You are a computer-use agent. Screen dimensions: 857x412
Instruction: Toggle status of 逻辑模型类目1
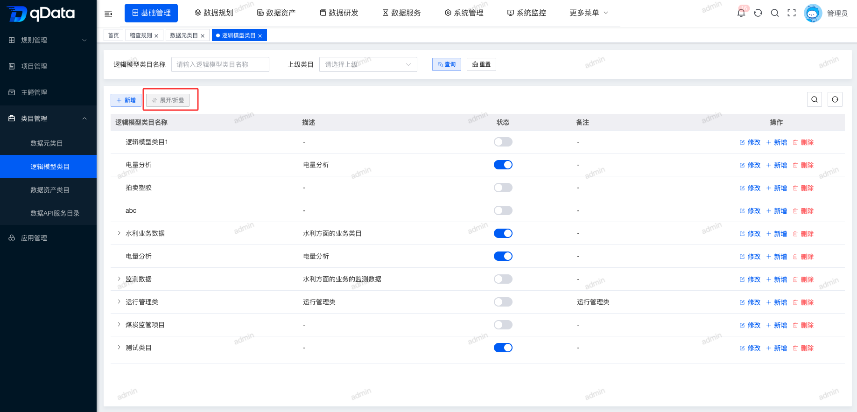point(503,142)
